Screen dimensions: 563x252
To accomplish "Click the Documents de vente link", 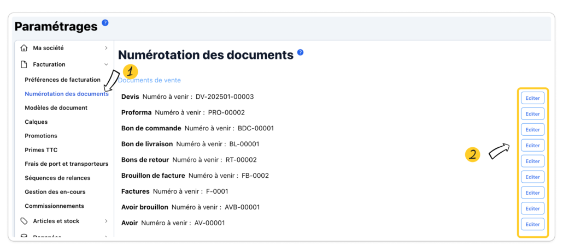I will click(149, 80).
